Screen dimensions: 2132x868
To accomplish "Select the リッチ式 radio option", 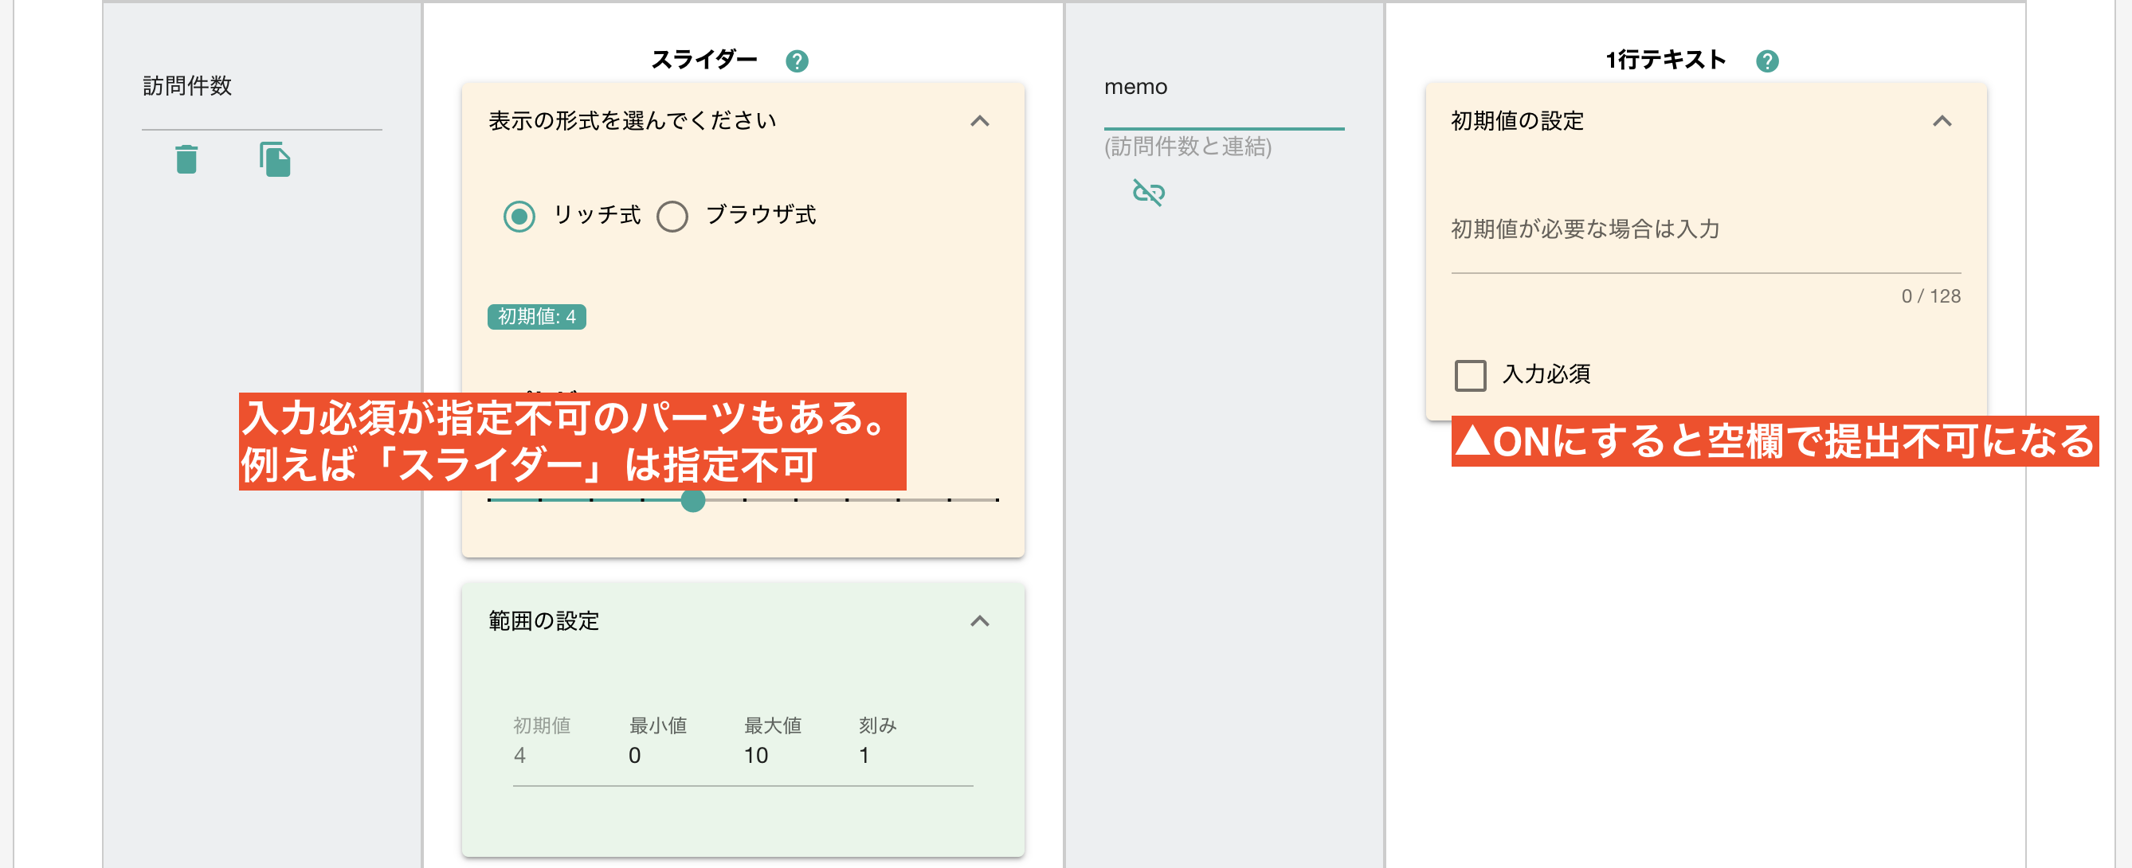I will [519, 217].
